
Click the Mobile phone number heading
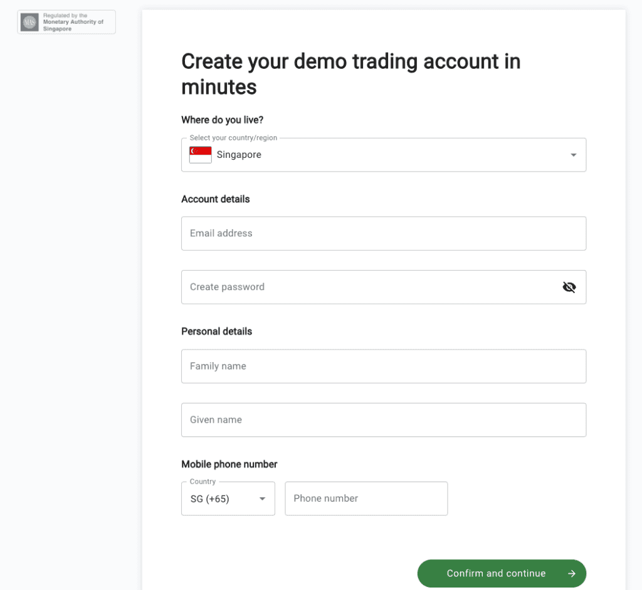pos(229,464)
